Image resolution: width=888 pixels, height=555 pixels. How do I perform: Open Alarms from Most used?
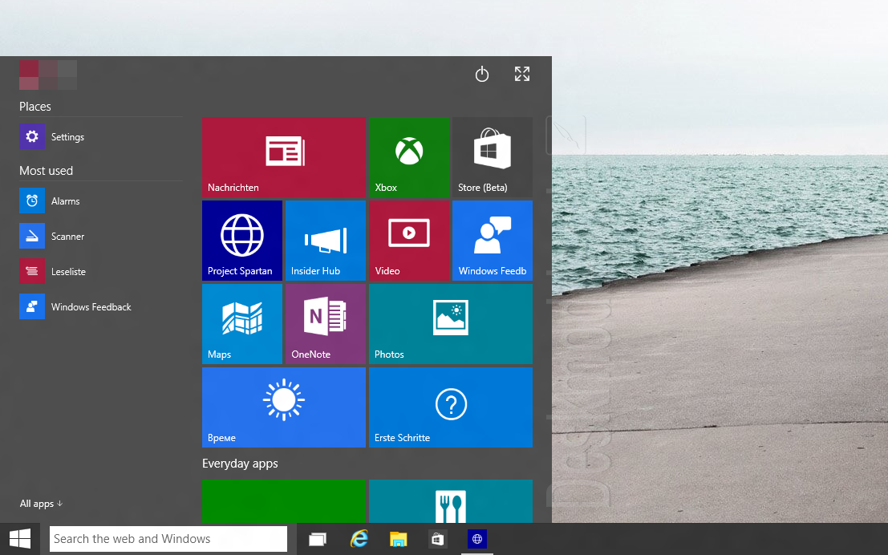[x=101, y=201]
